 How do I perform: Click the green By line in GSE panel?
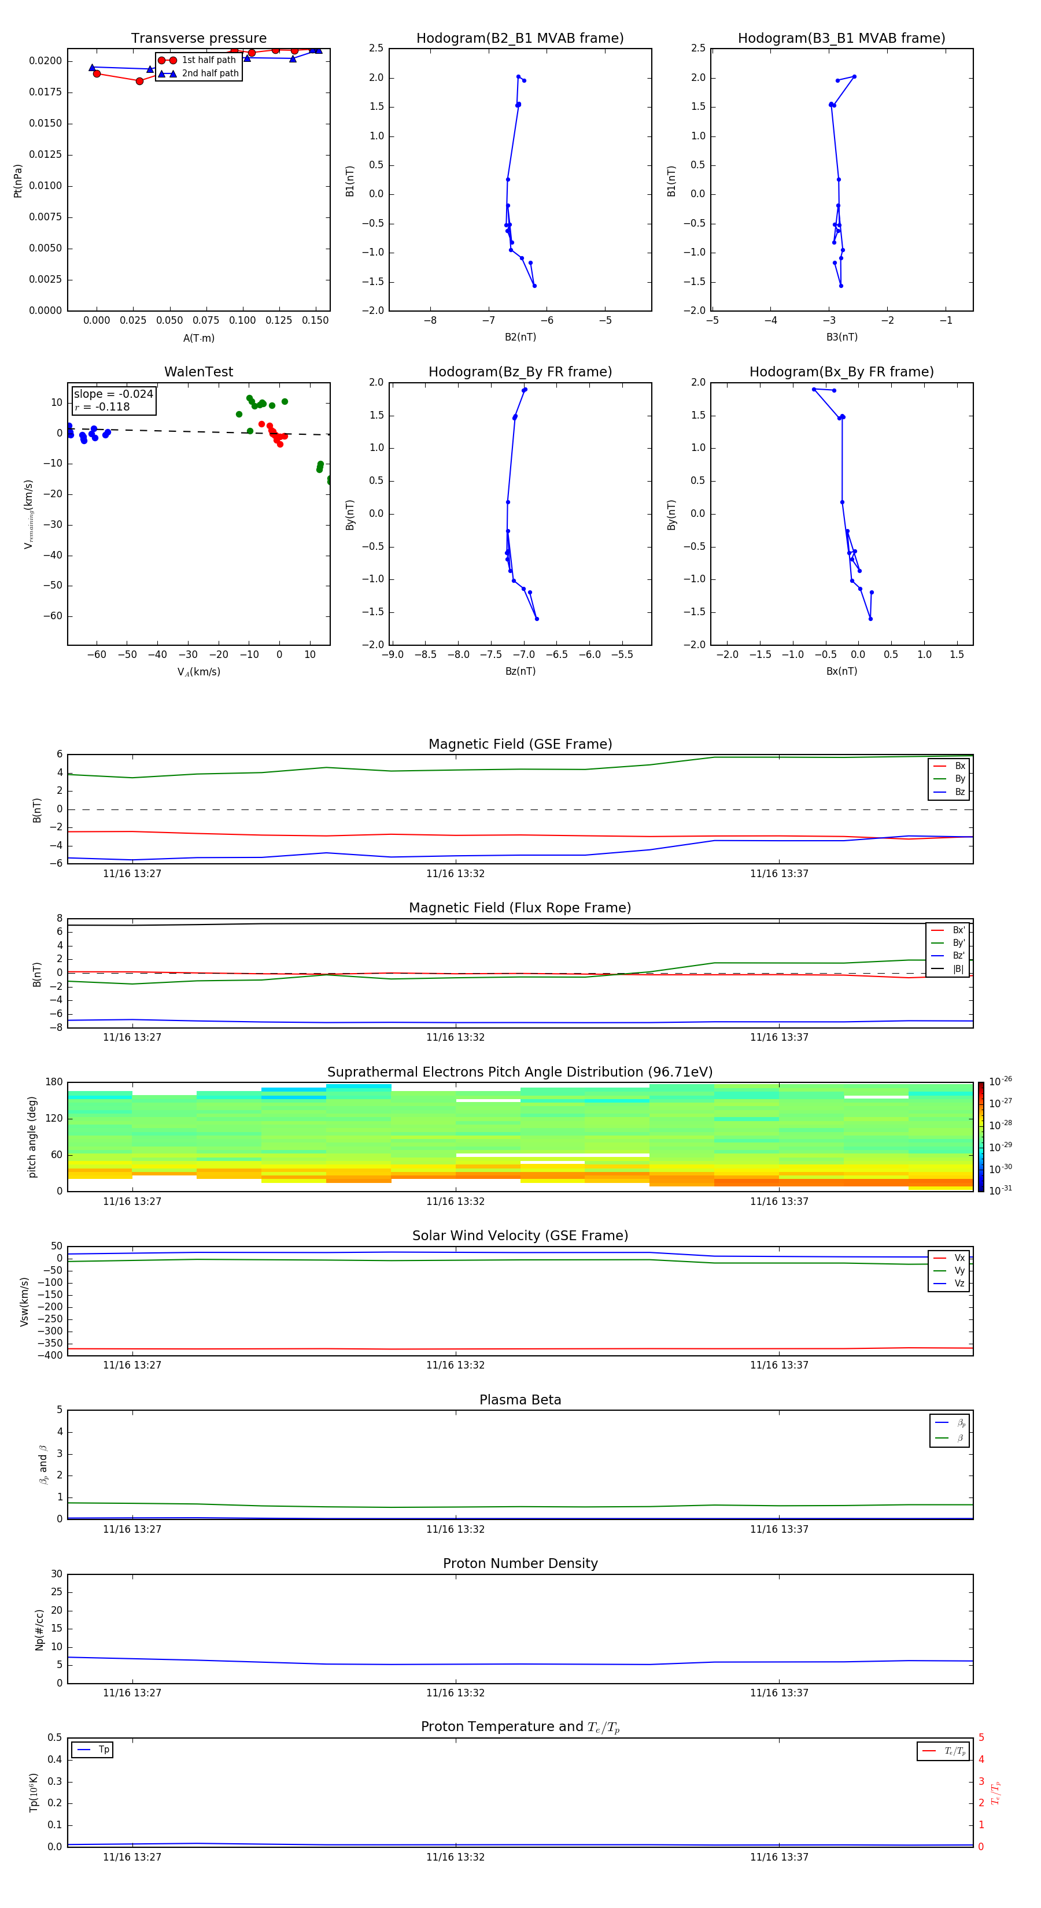(x=519, y=769)
